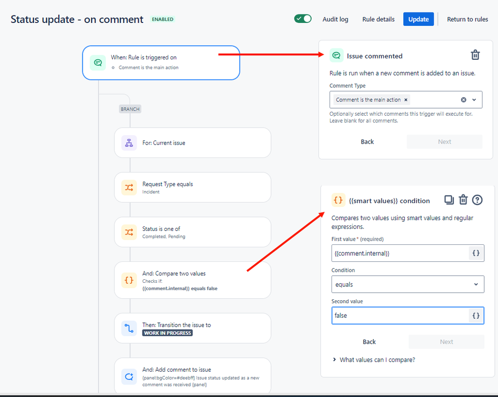Open smart value picker for First value
The image size is (498, 397).
tap(476, 253)
